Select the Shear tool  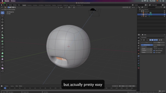(2, 68)
